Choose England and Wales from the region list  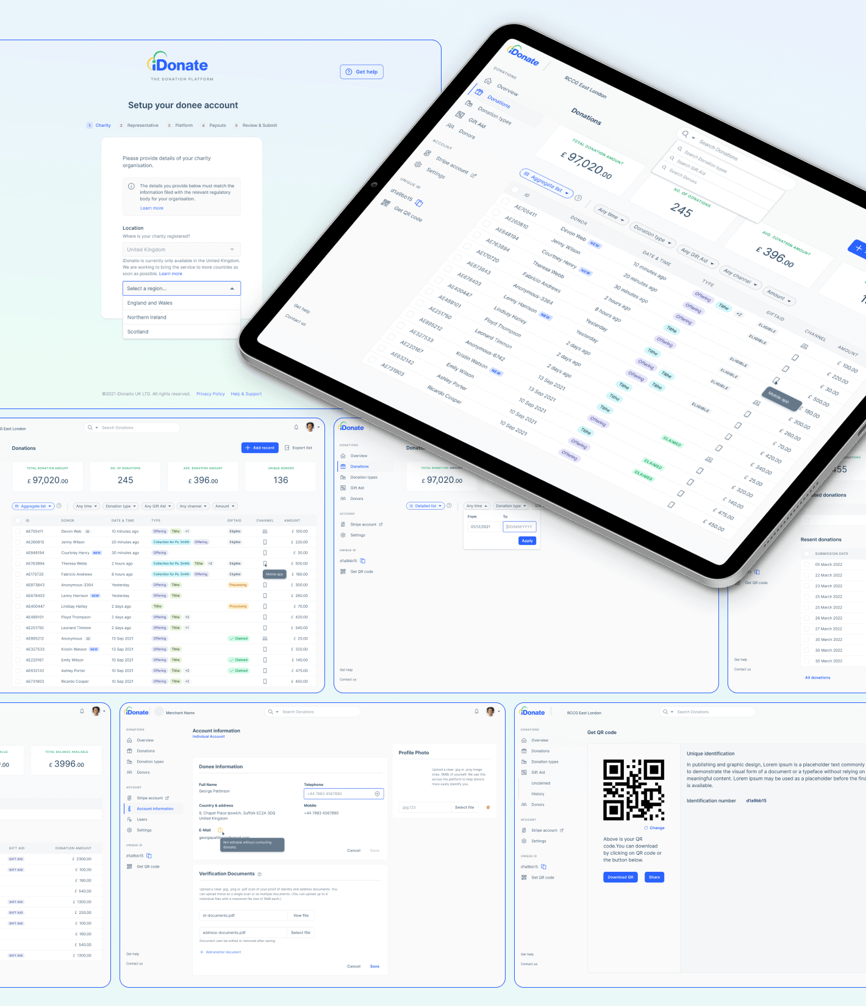[182, 303]
